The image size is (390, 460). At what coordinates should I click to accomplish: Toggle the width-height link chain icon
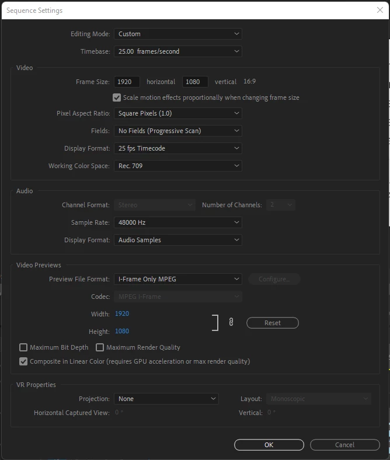(231, 322)
